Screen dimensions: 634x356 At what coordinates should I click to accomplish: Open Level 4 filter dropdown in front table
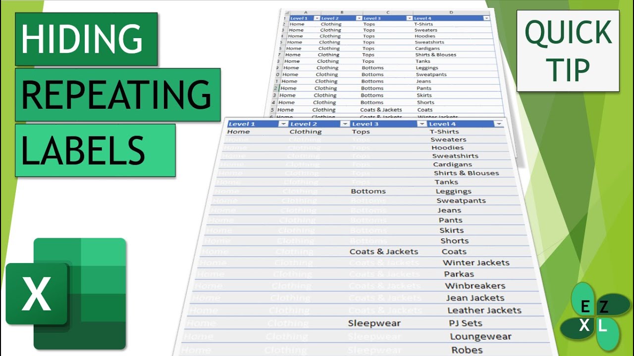tap(498, 124)
